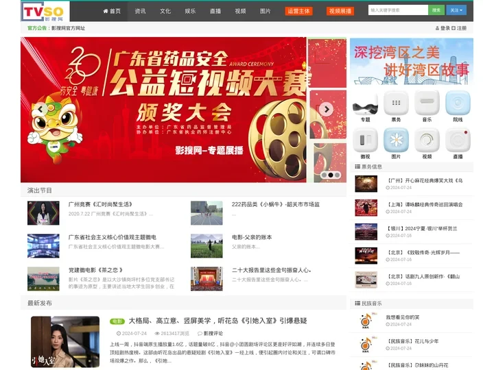Open 影搜网官方网址 announcement link
This screenshot has width=494, height=370.
[x=68, y=28]
